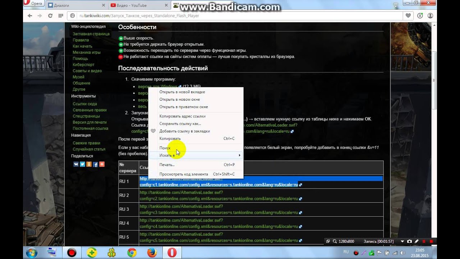Viewport: 460px width, 259px height.
Task: Expand Bandicam dropdown arrow near recording timer
Action: [402, 241]
